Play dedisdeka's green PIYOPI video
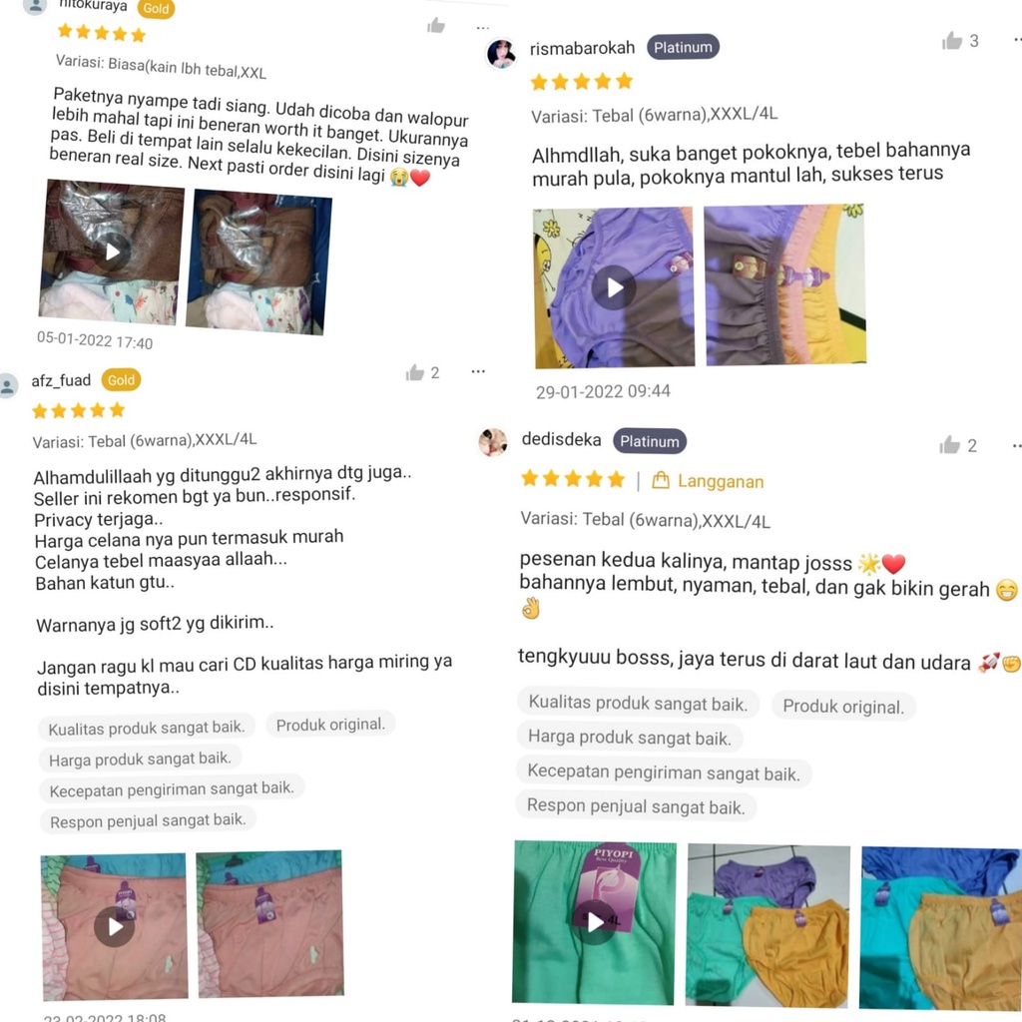This screenshot has height=1022, width=1022. pos(595,922)
